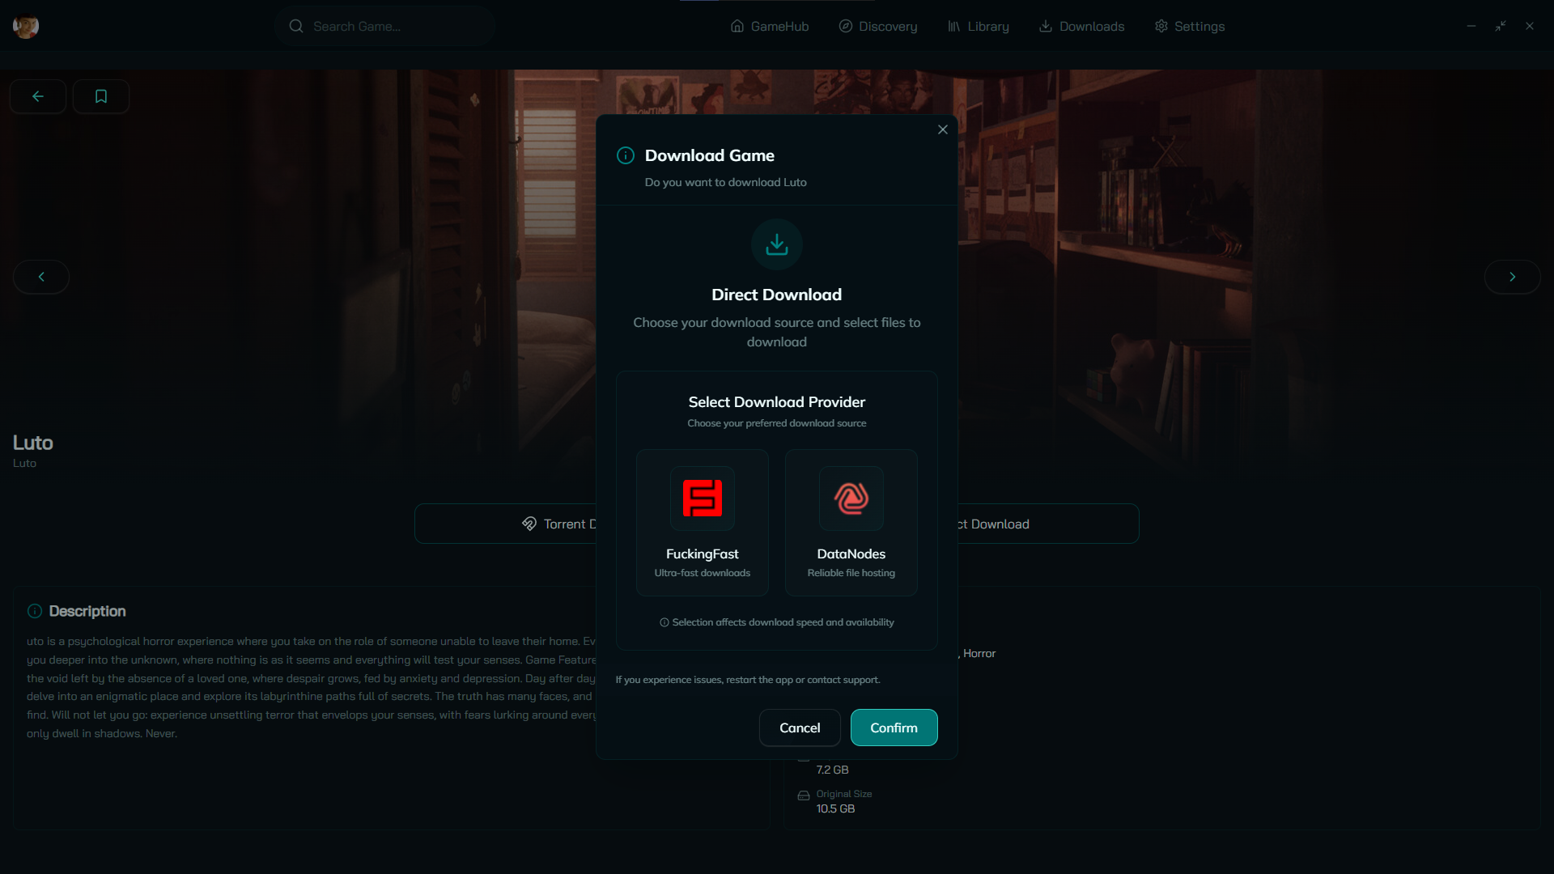Click the Torrent magnet icon

tap(529, 524)
